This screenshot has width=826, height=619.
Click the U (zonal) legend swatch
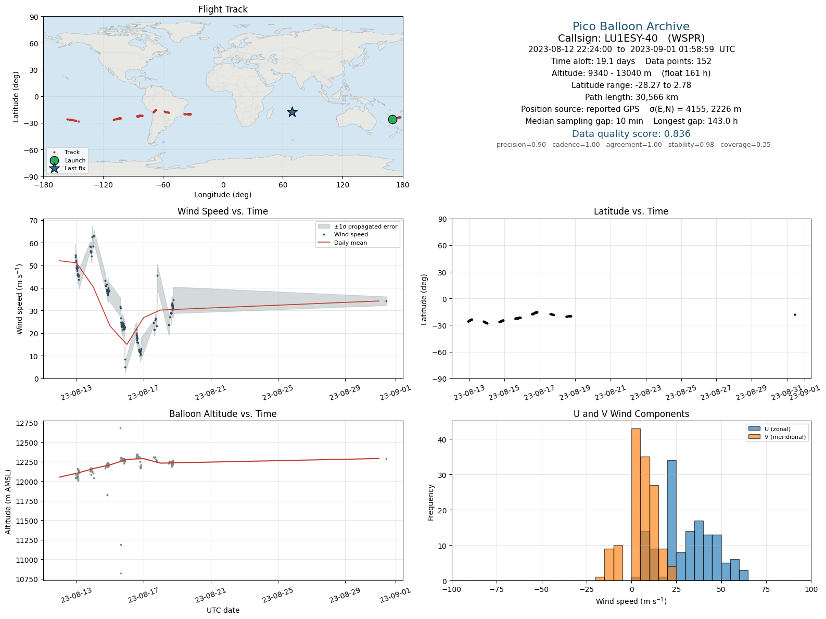754,429
